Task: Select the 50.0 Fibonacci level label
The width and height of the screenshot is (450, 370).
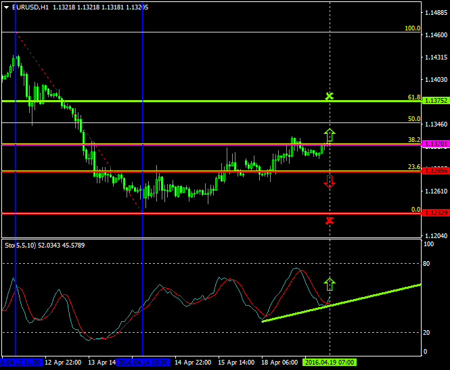Action: click(414, 119)
